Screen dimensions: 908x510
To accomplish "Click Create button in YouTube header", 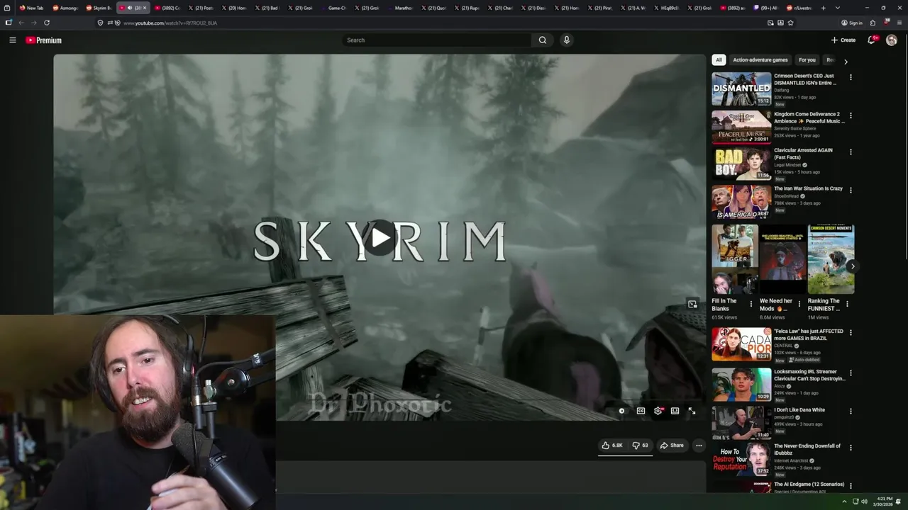I will coord(843,40).
